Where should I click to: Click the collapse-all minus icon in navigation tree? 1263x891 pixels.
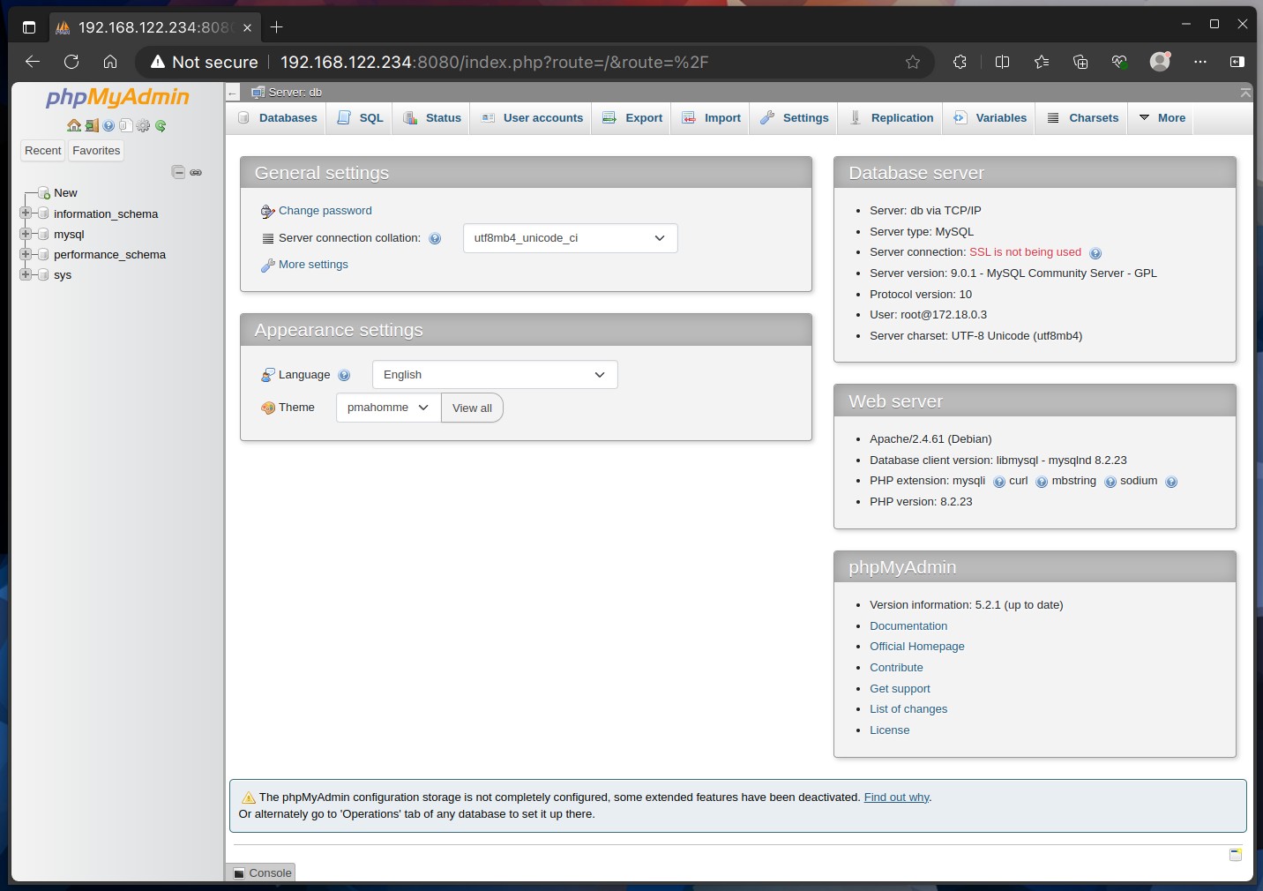(178, 172)
